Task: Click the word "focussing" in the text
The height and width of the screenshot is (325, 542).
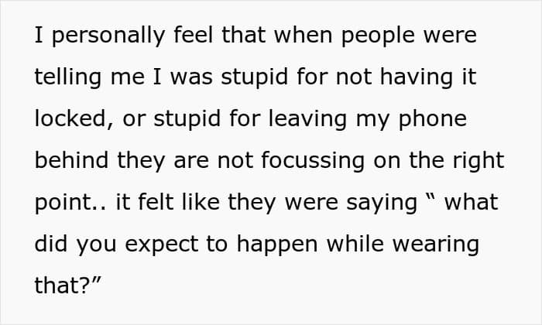Action: point(313,161)
